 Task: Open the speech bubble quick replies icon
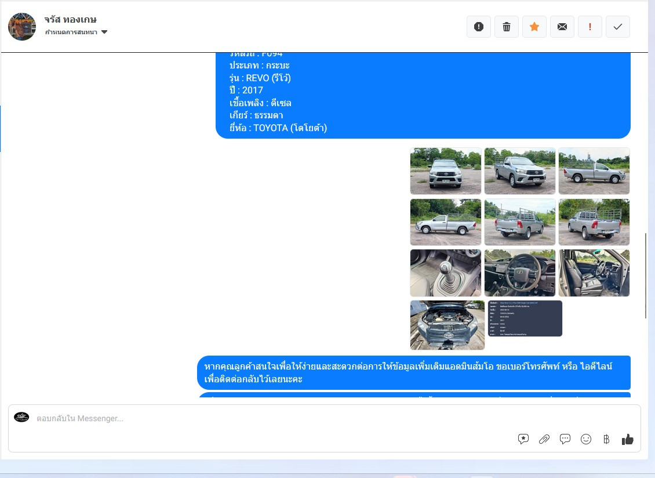[x=565, y=439]
